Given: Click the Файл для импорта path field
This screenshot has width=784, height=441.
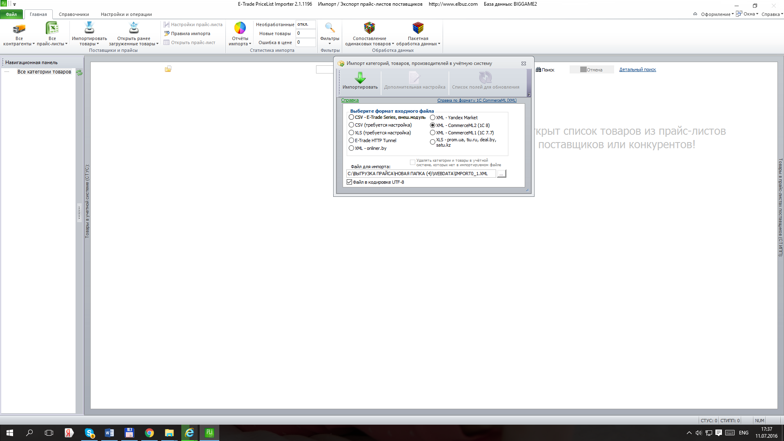Looking at the screenshot, I should click(421, 174).
